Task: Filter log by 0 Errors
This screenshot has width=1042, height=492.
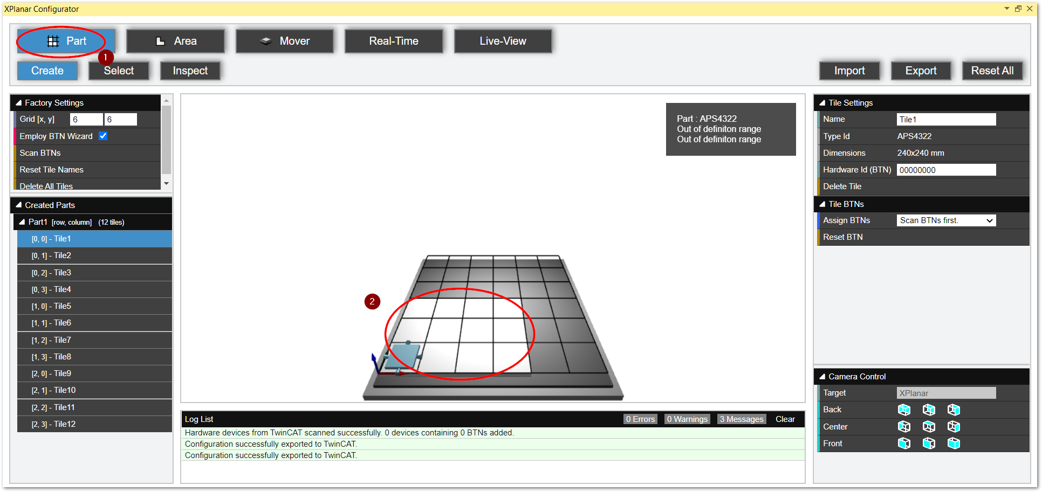Action: tap(640, 419)
